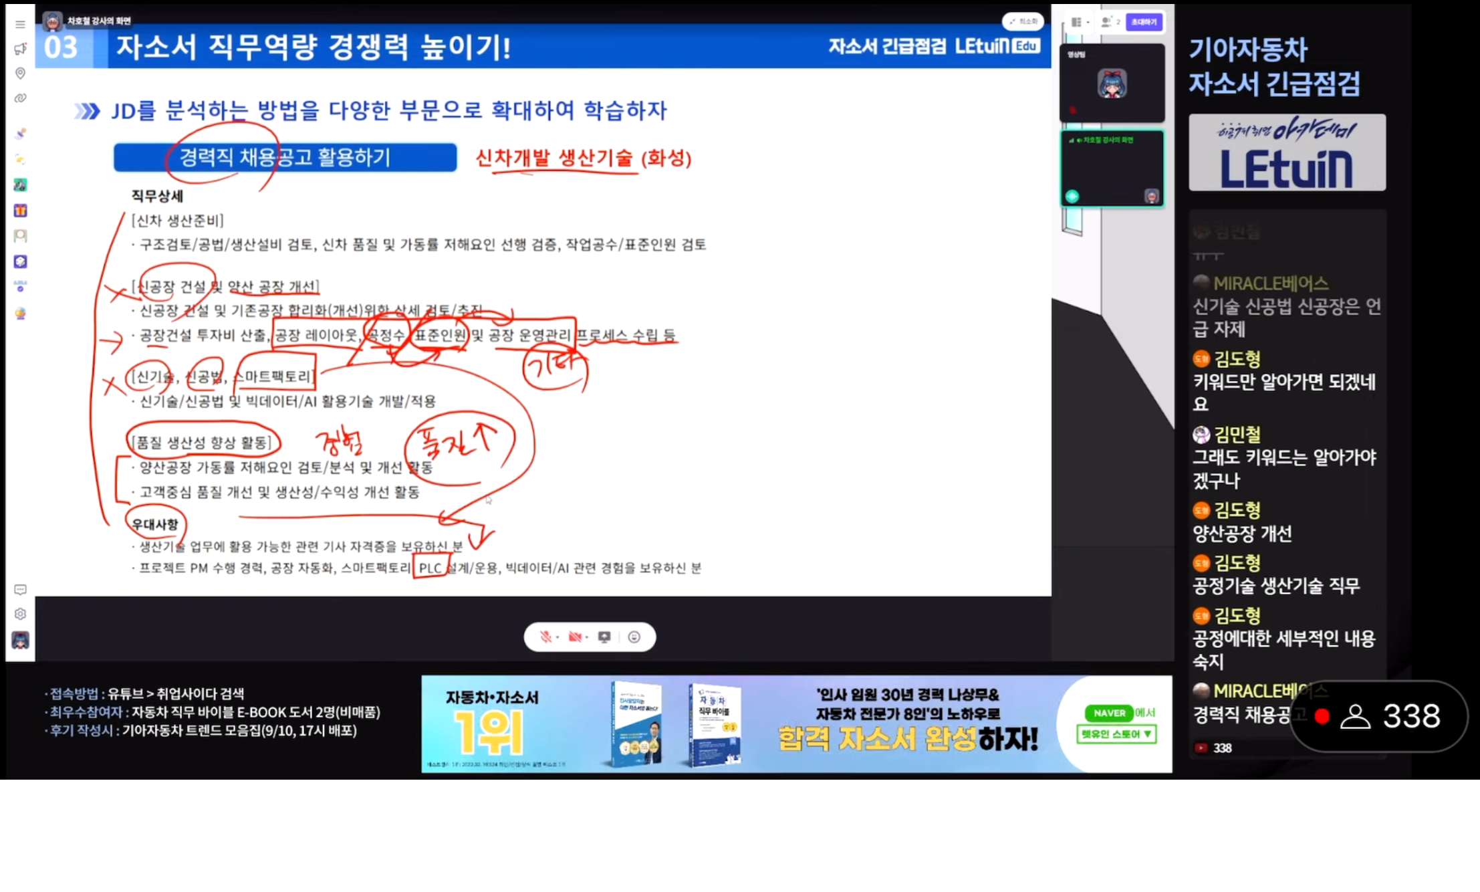
Task: Click the red live recording dot
Action: [x=1322, y=717]
